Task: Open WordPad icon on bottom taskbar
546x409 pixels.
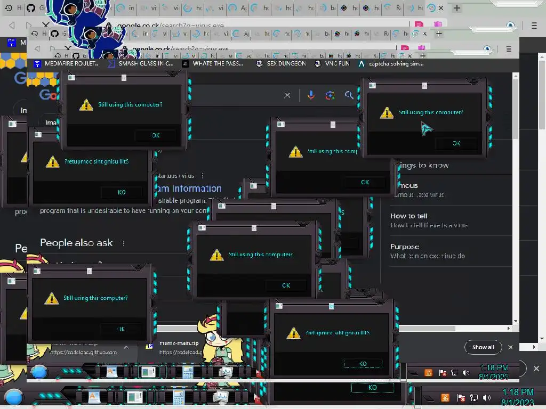Action: [x=94, y=397]
